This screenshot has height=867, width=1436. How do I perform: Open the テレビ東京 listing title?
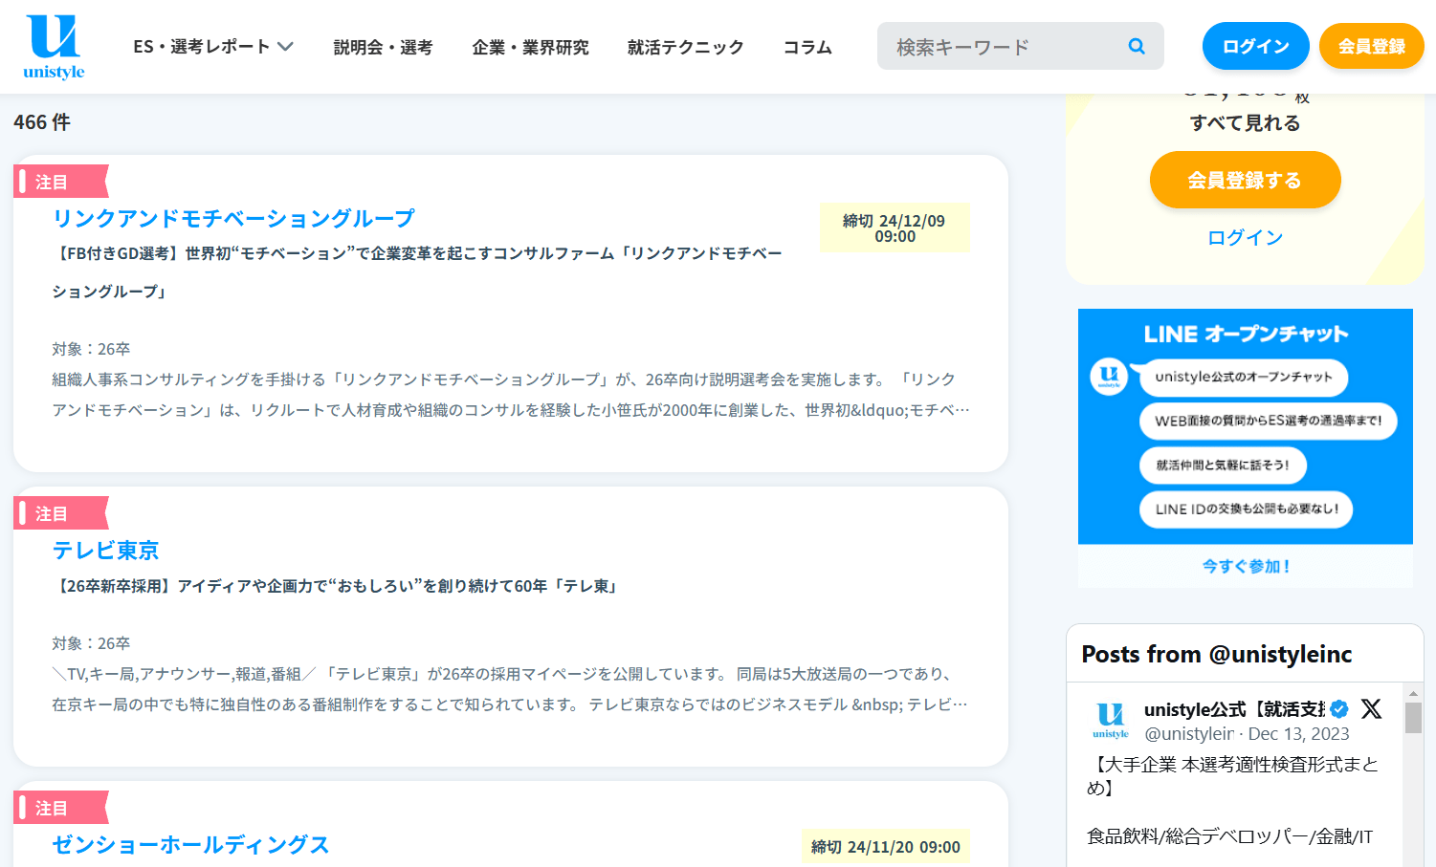click(105, 551)
